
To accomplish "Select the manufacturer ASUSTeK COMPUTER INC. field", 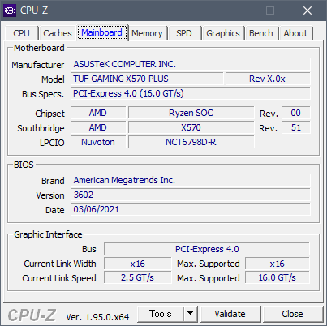I will pos(191,64).
